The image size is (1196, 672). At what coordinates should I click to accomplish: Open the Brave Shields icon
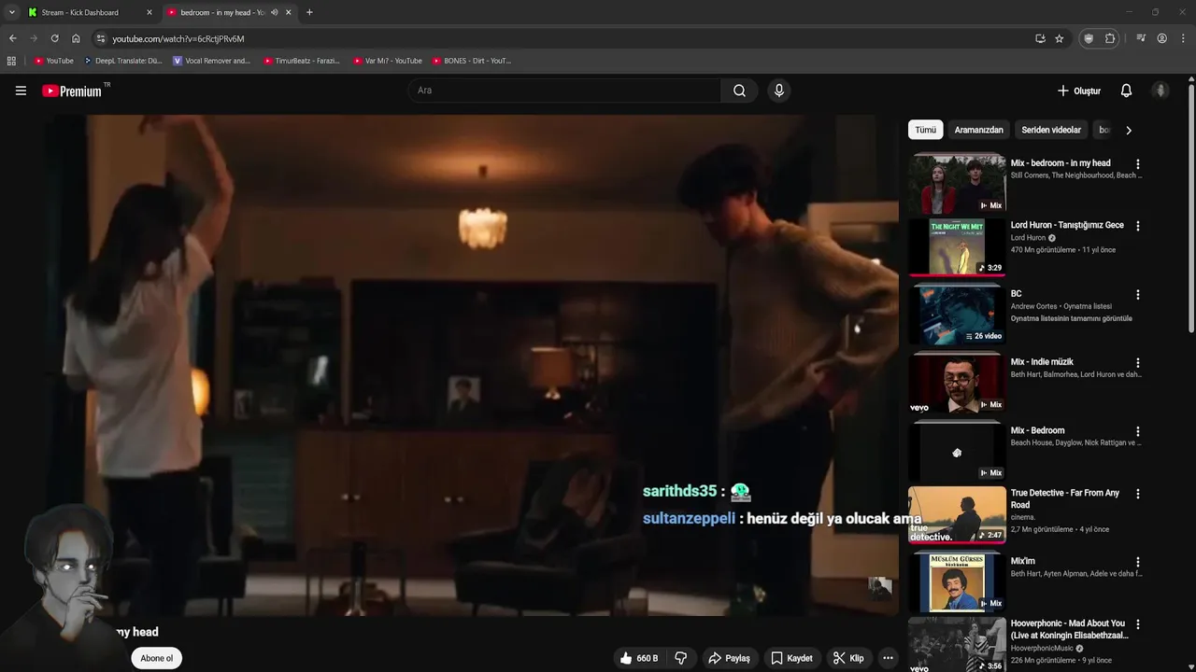[1089, 38]
